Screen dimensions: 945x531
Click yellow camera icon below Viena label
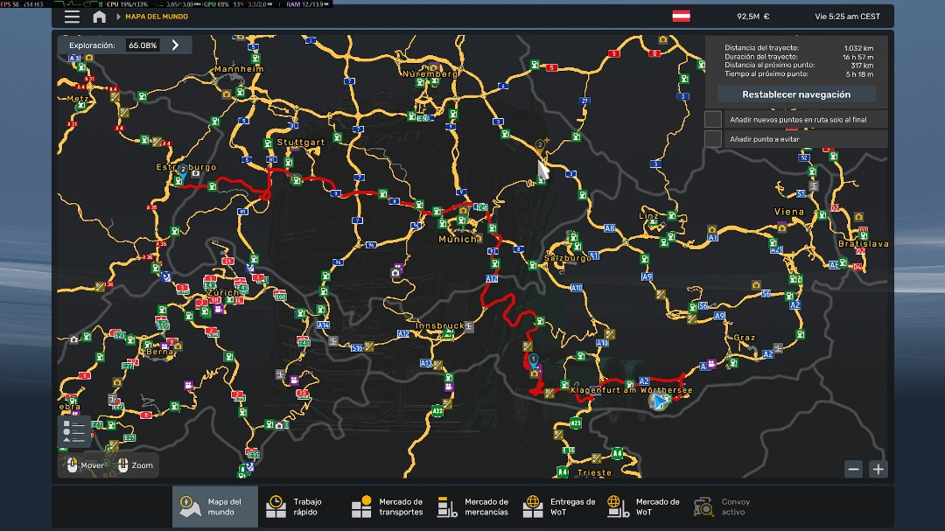point(781,227)
